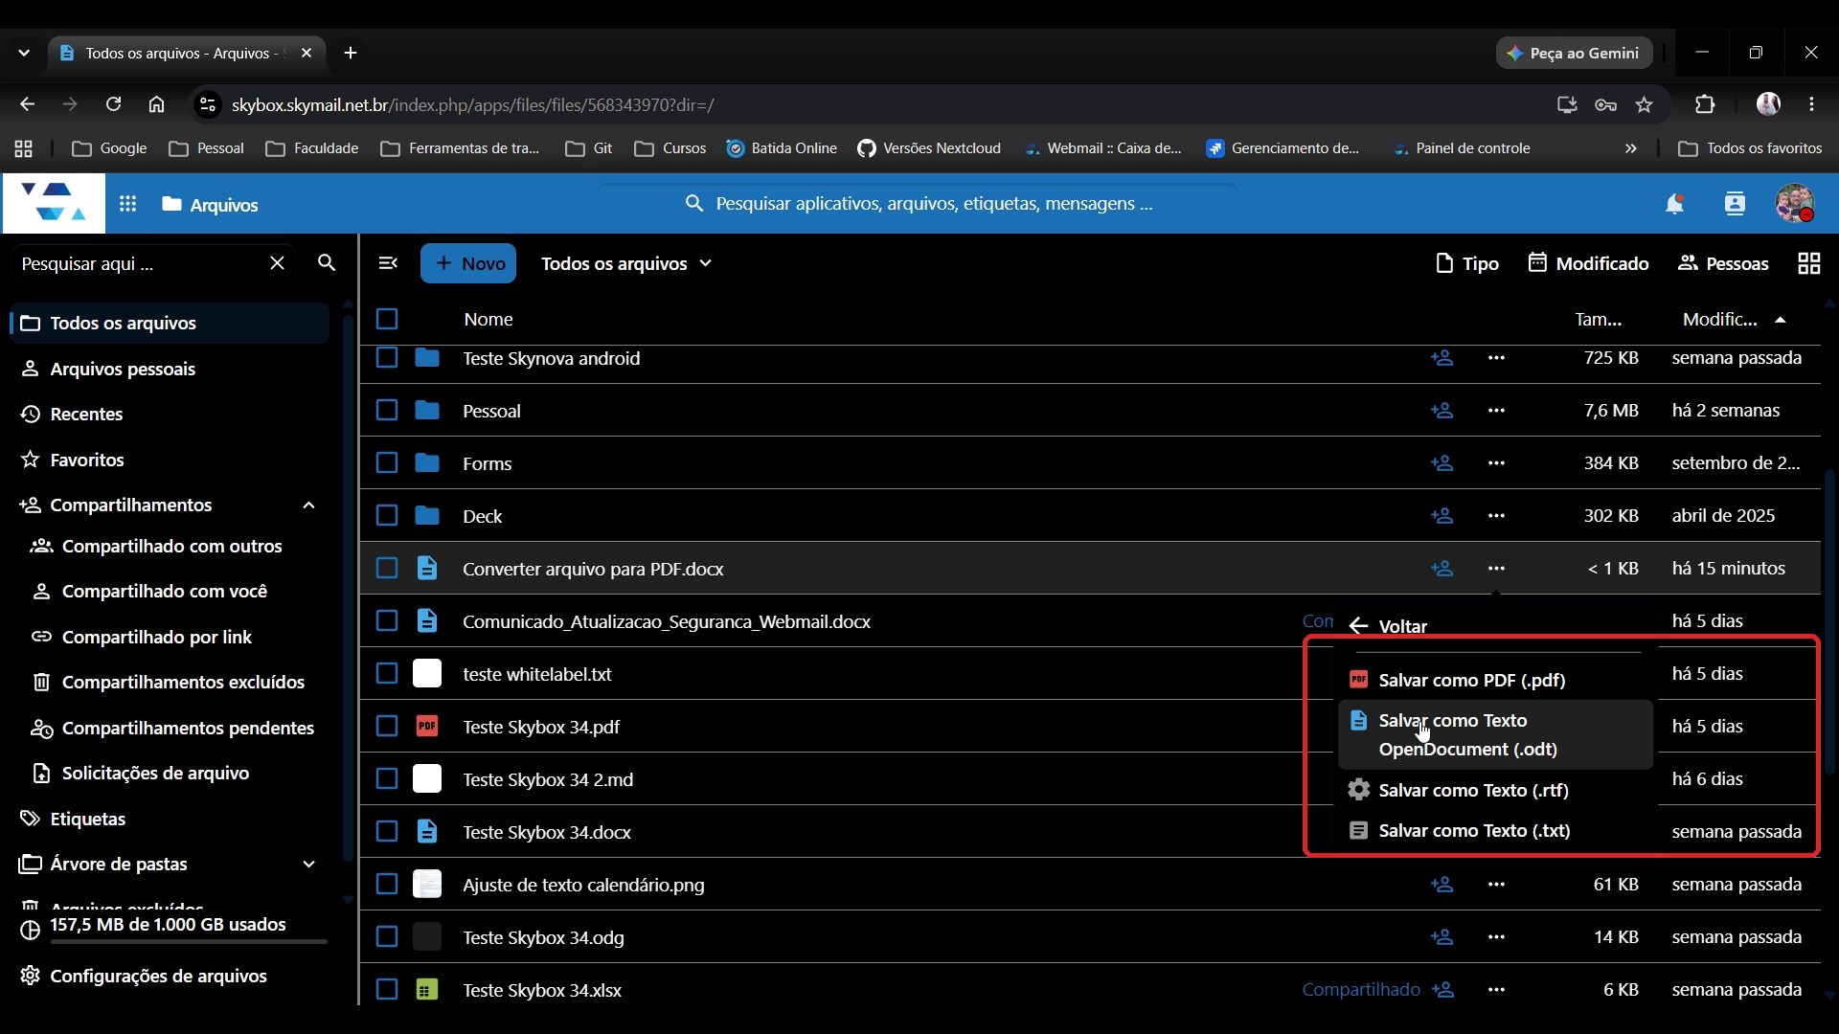The width and height of the screenshot is (1839, 1034).
Task: Select checkbox for Teste Skybox 34.pdf
Action: [387, 727]
